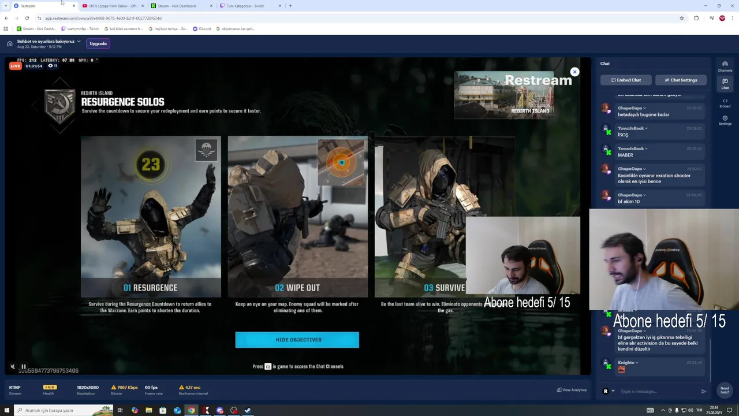This screenshot has height=416, width=739.
Task: Click View Analytics link
Action: (572, 390)
